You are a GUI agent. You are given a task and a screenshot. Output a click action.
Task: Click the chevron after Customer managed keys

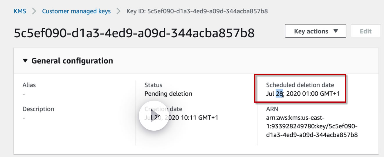tap(118, 11)
